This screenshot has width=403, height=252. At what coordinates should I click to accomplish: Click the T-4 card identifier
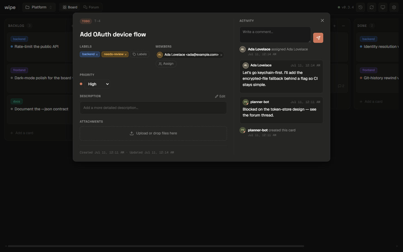[x=97, y=21]
